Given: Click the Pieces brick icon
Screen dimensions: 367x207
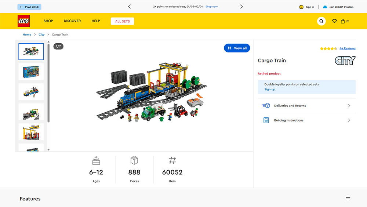Looking at the screenshot, I should [x=134, y=160].
